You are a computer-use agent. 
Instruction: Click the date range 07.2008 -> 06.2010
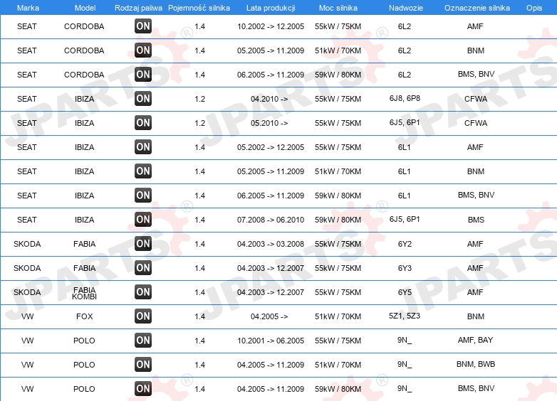click(271, 220)
